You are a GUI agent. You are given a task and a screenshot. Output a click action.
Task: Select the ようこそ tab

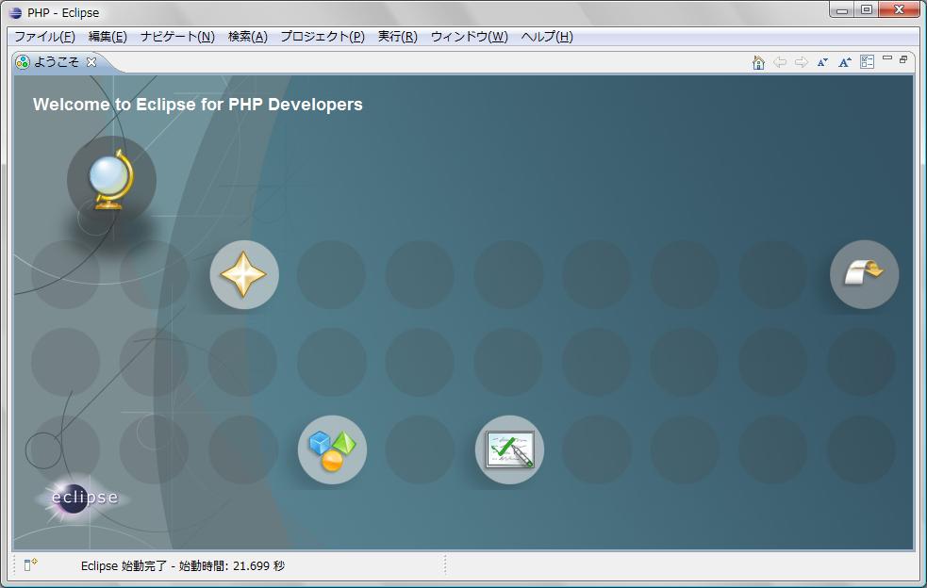pos(57,60)
